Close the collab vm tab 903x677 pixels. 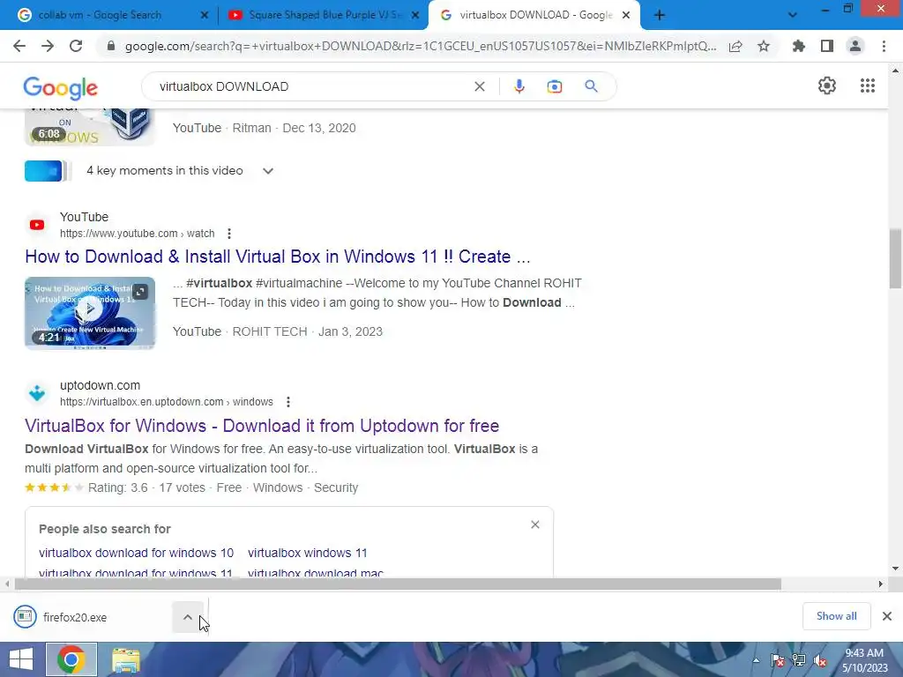[x=204, y=16]
